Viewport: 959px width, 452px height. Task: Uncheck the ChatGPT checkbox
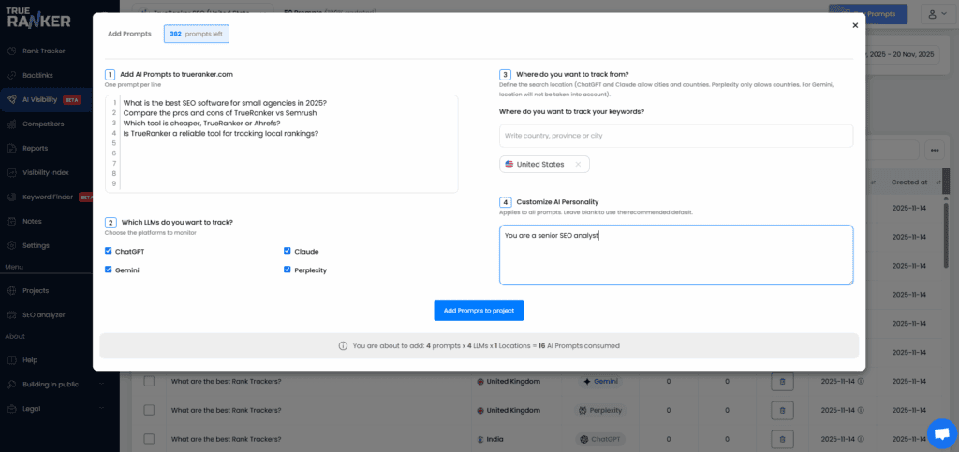(109, 251)
